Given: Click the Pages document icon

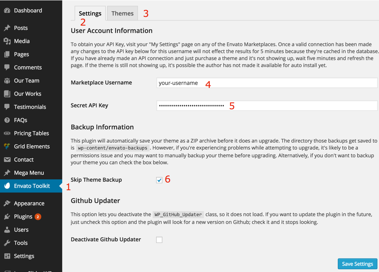Looking at the screenshot, I should coord(7,54).
